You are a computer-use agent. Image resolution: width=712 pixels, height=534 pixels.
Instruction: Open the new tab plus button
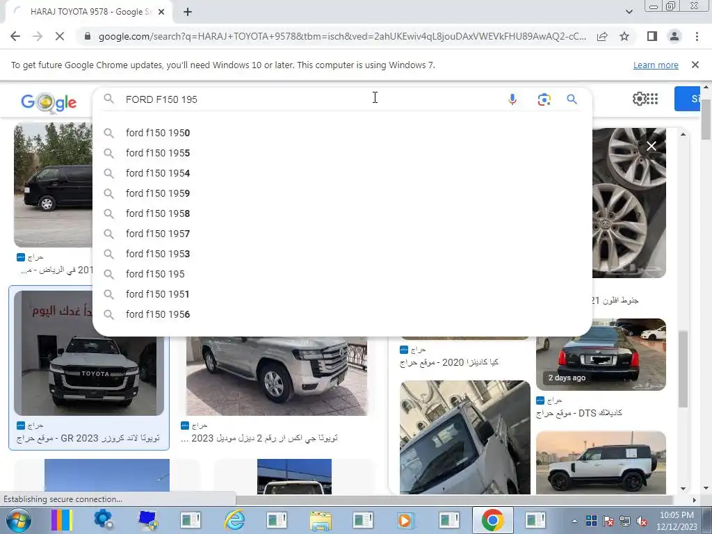tap(188, 12)
